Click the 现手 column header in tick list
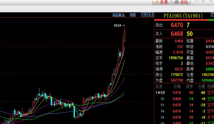 pyautogui.click(x=189, y=87)
